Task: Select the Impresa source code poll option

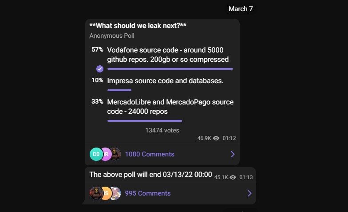Action: (x=165, y=81)
